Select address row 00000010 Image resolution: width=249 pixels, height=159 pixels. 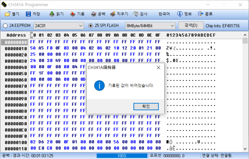(x=16, y=48)
